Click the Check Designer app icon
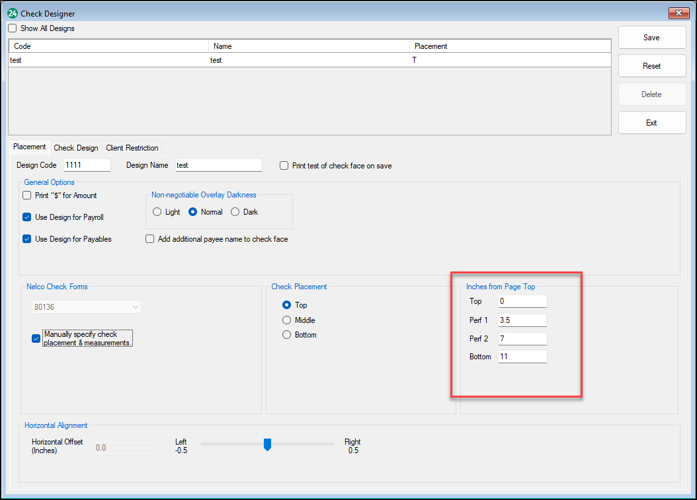This screenshot has width=697, height=500. [x=13, y=13]
